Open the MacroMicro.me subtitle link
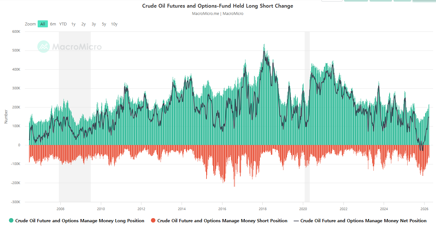 (205, 14)
